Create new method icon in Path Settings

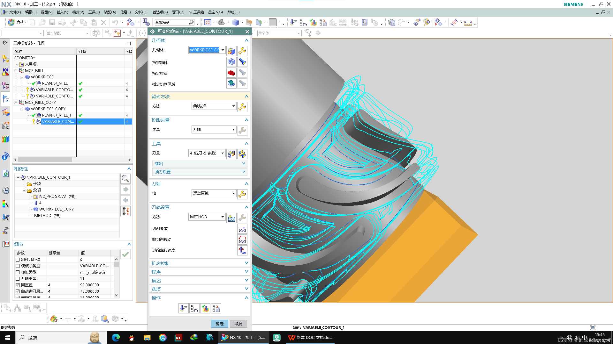tap(231, 218)
